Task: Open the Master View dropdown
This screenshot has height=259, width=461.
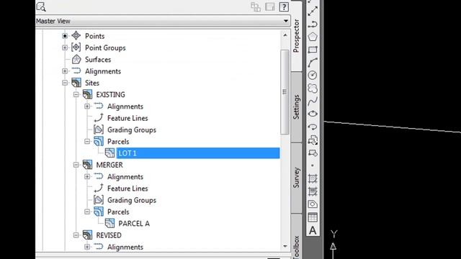Action: tap(286, 21)
